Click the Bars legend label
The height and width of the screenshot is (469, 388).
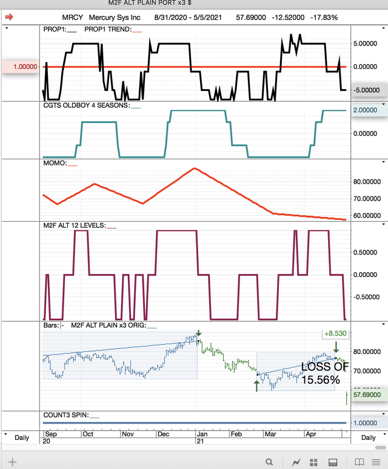pyautogui.click(x=52, y=325)
